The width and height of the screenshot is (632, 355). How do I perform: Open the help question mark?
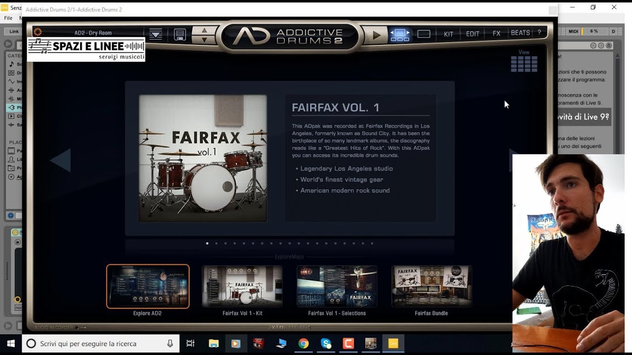(539, 33)
